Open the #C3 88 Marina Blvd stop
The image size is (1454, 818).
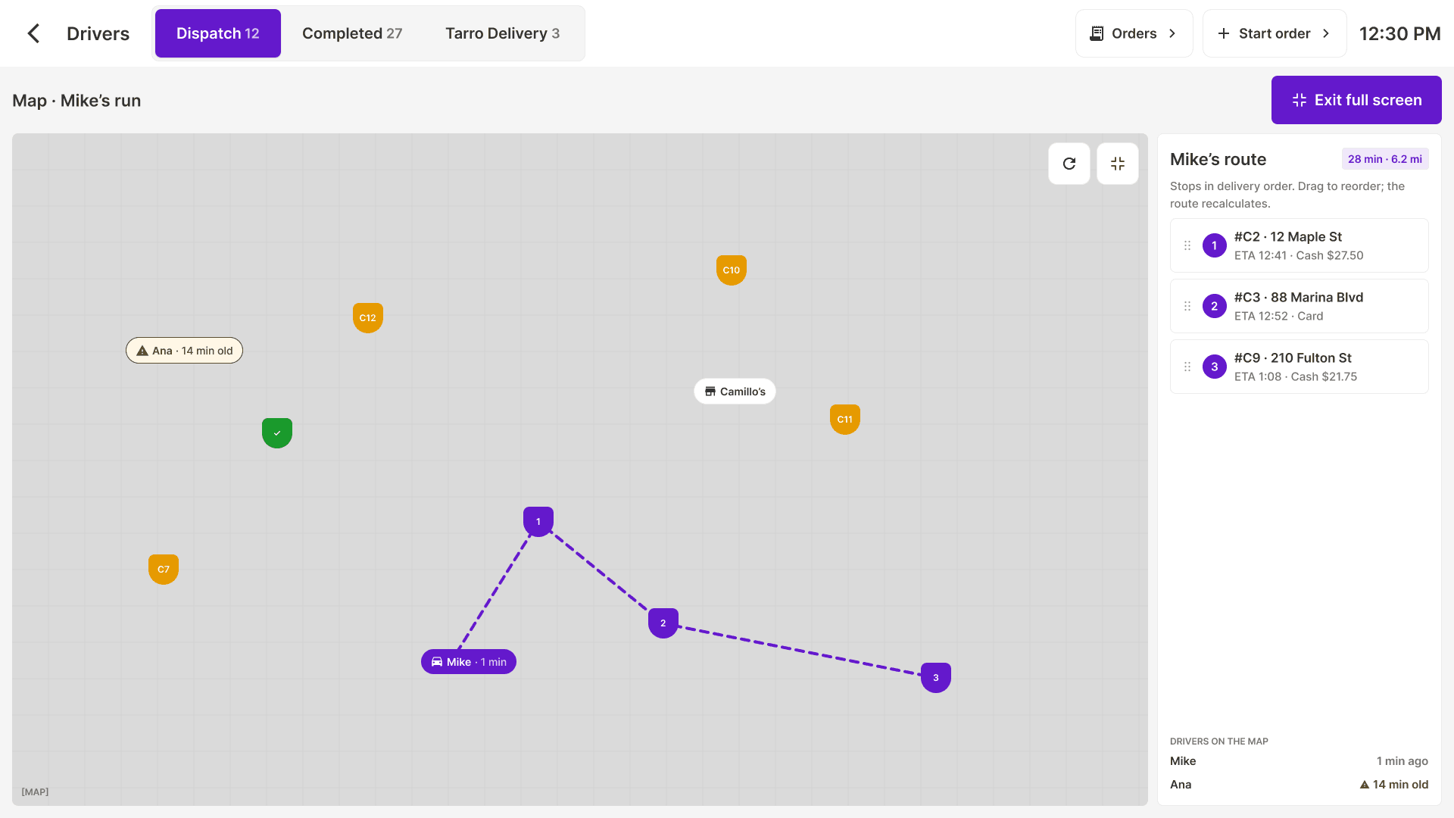click(x=1300, y=306)
